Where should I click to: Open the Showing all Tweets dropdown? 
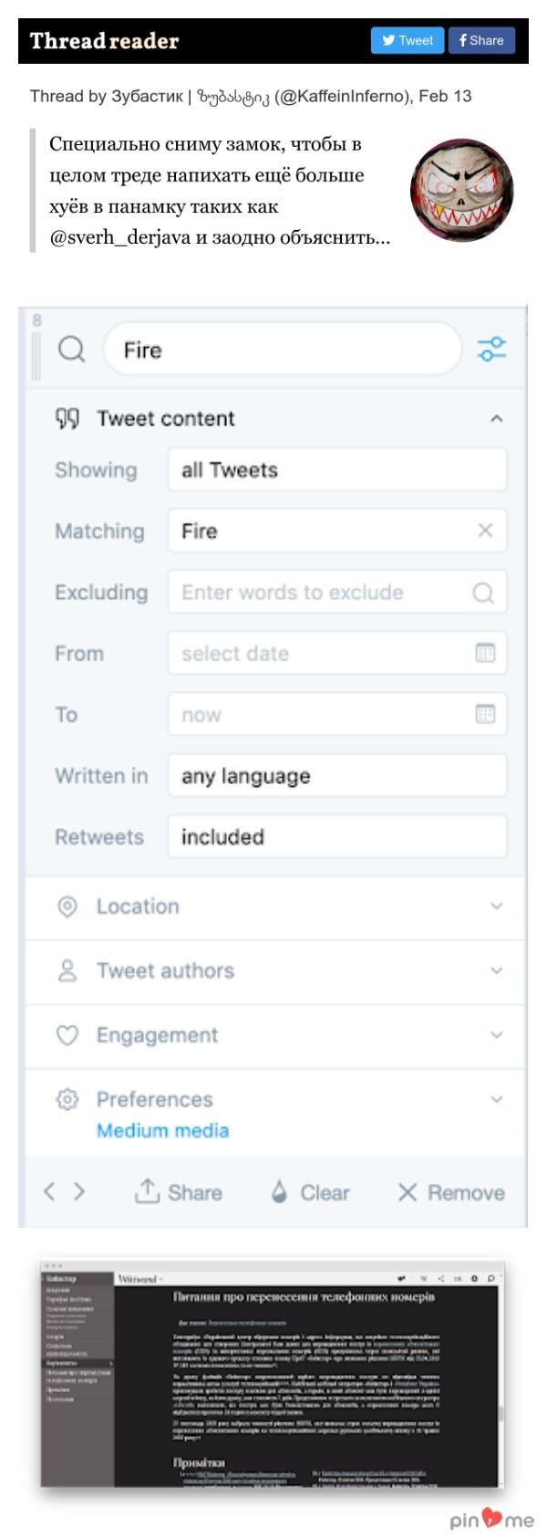(336, 470)
